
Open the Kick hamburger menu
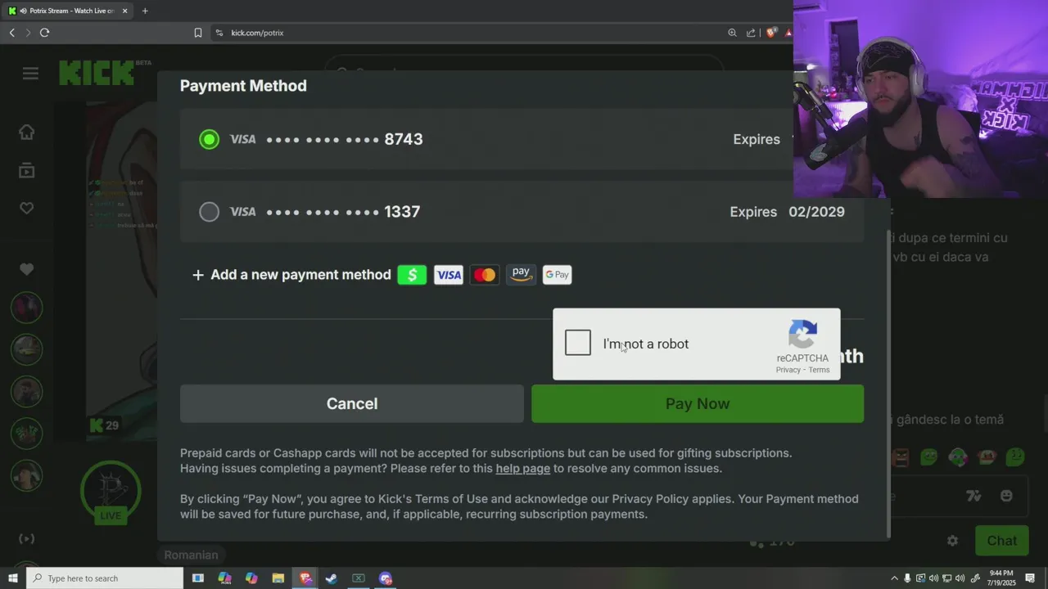(30, 74)
